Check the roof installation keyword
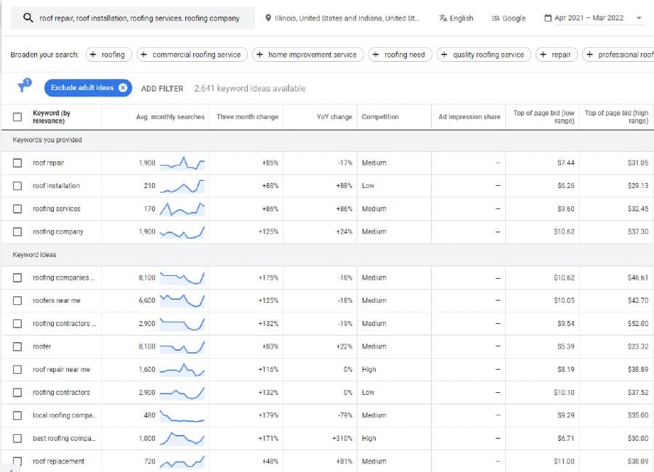Viewport: 654px width, 472px height. 17,186
